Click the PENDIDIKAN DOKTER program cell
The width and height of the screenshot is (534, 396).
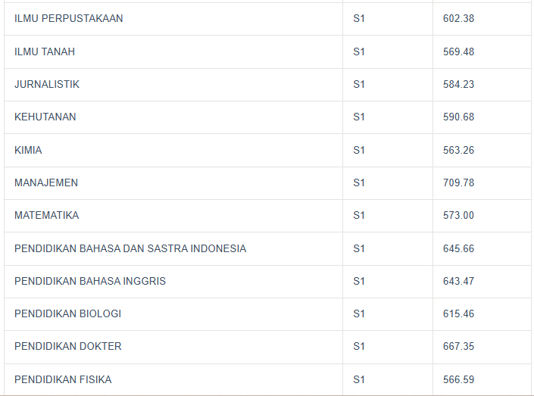tap(68, 346)
